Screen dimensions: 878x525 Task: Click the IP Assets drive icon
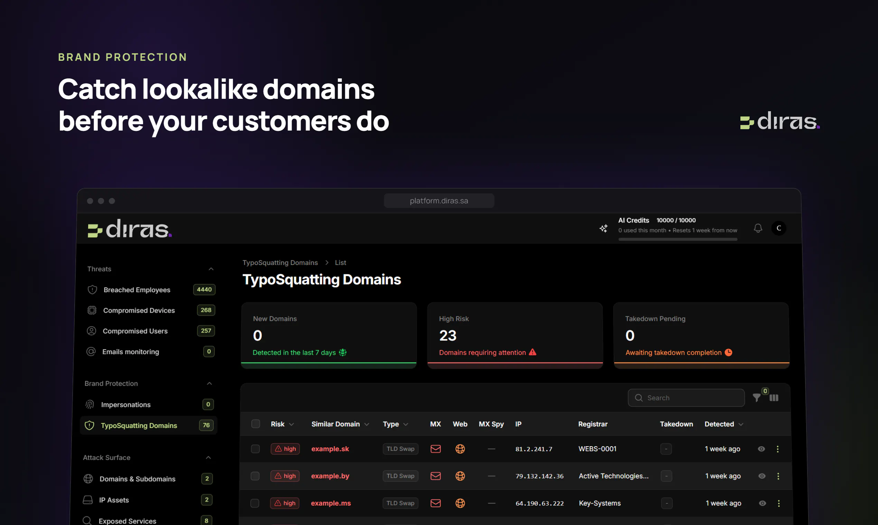pos(87,500)
